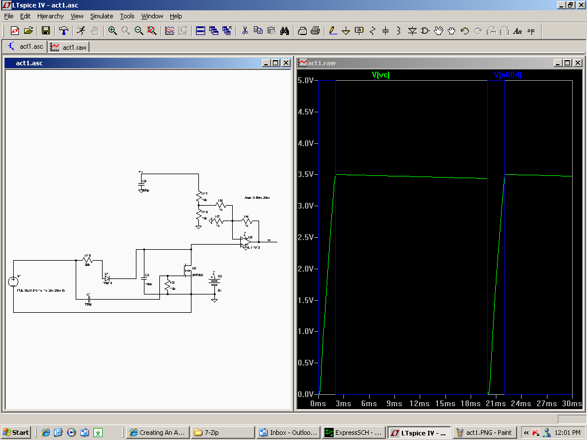Switch to the Inbox - Outlook taskbar button
The height and width of the screenshot is (440, 587).
coord(289,433)
